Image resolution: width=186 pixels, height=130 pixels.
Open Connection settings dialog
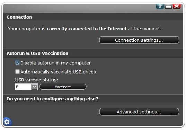(139, 40)
